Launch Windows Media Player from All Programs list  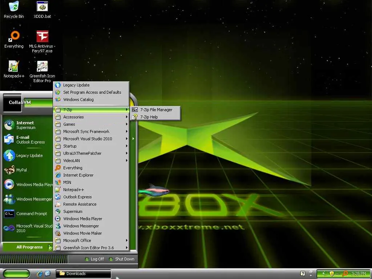pyautogui.click(x=91, y=219)
